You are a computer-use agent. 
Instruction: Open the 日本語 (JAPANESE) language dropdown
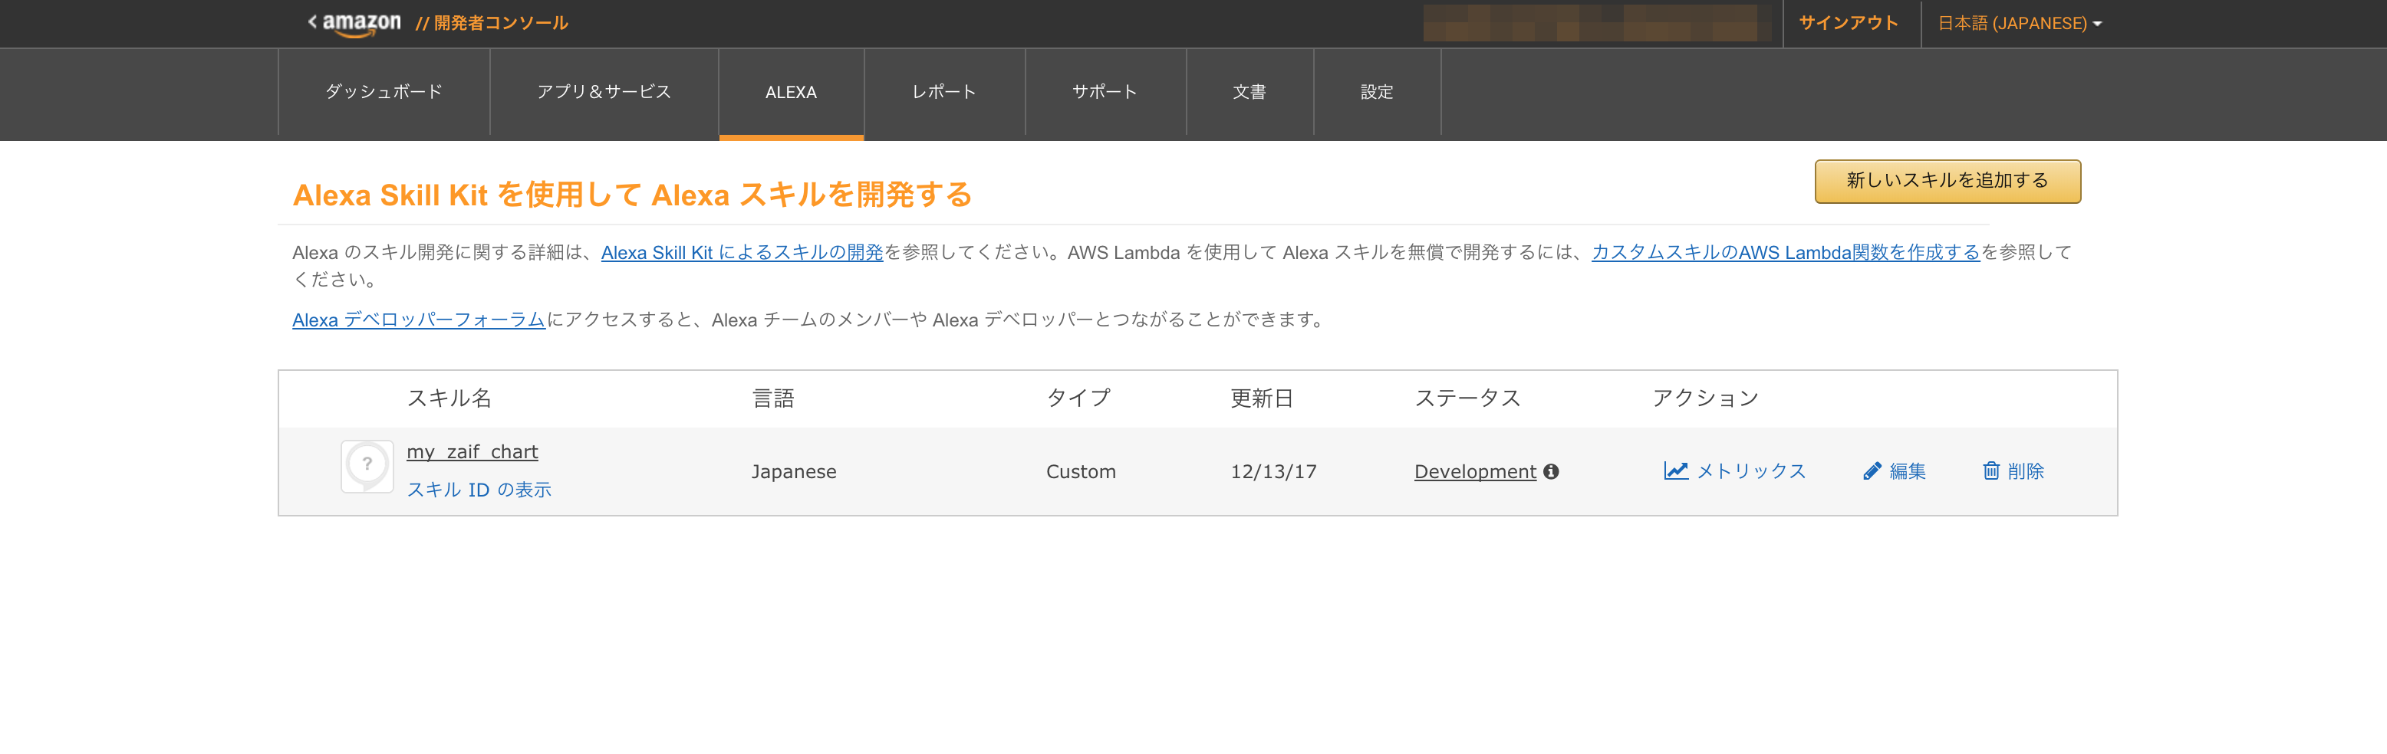click(2019, 23)
